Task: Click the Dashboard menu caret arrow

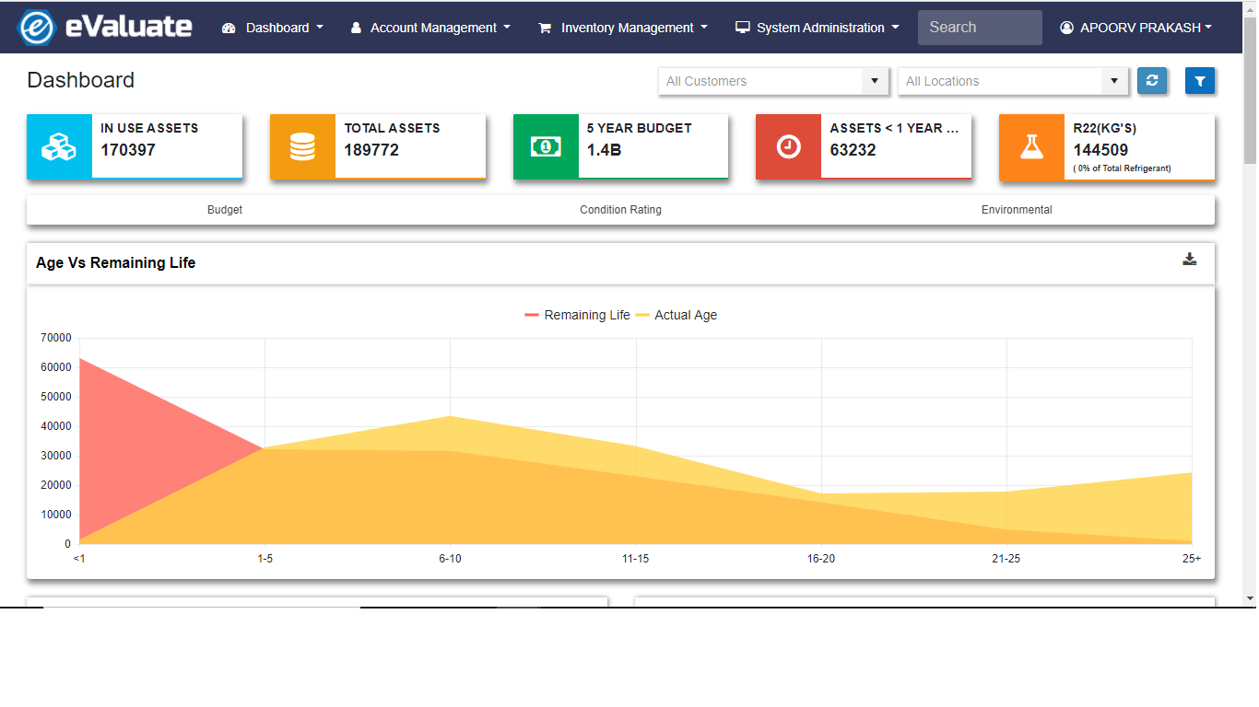Action: tap(320, 28)
